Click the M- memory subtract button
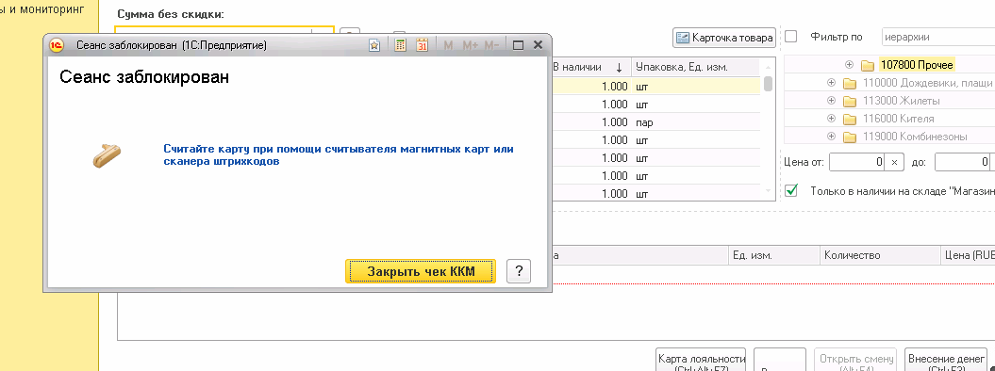This screenshot has height=371, width=995. point(491,45)
